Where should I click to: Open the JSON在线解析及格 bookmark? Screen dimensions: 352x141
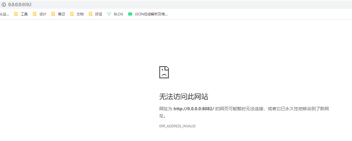[148, 14]
